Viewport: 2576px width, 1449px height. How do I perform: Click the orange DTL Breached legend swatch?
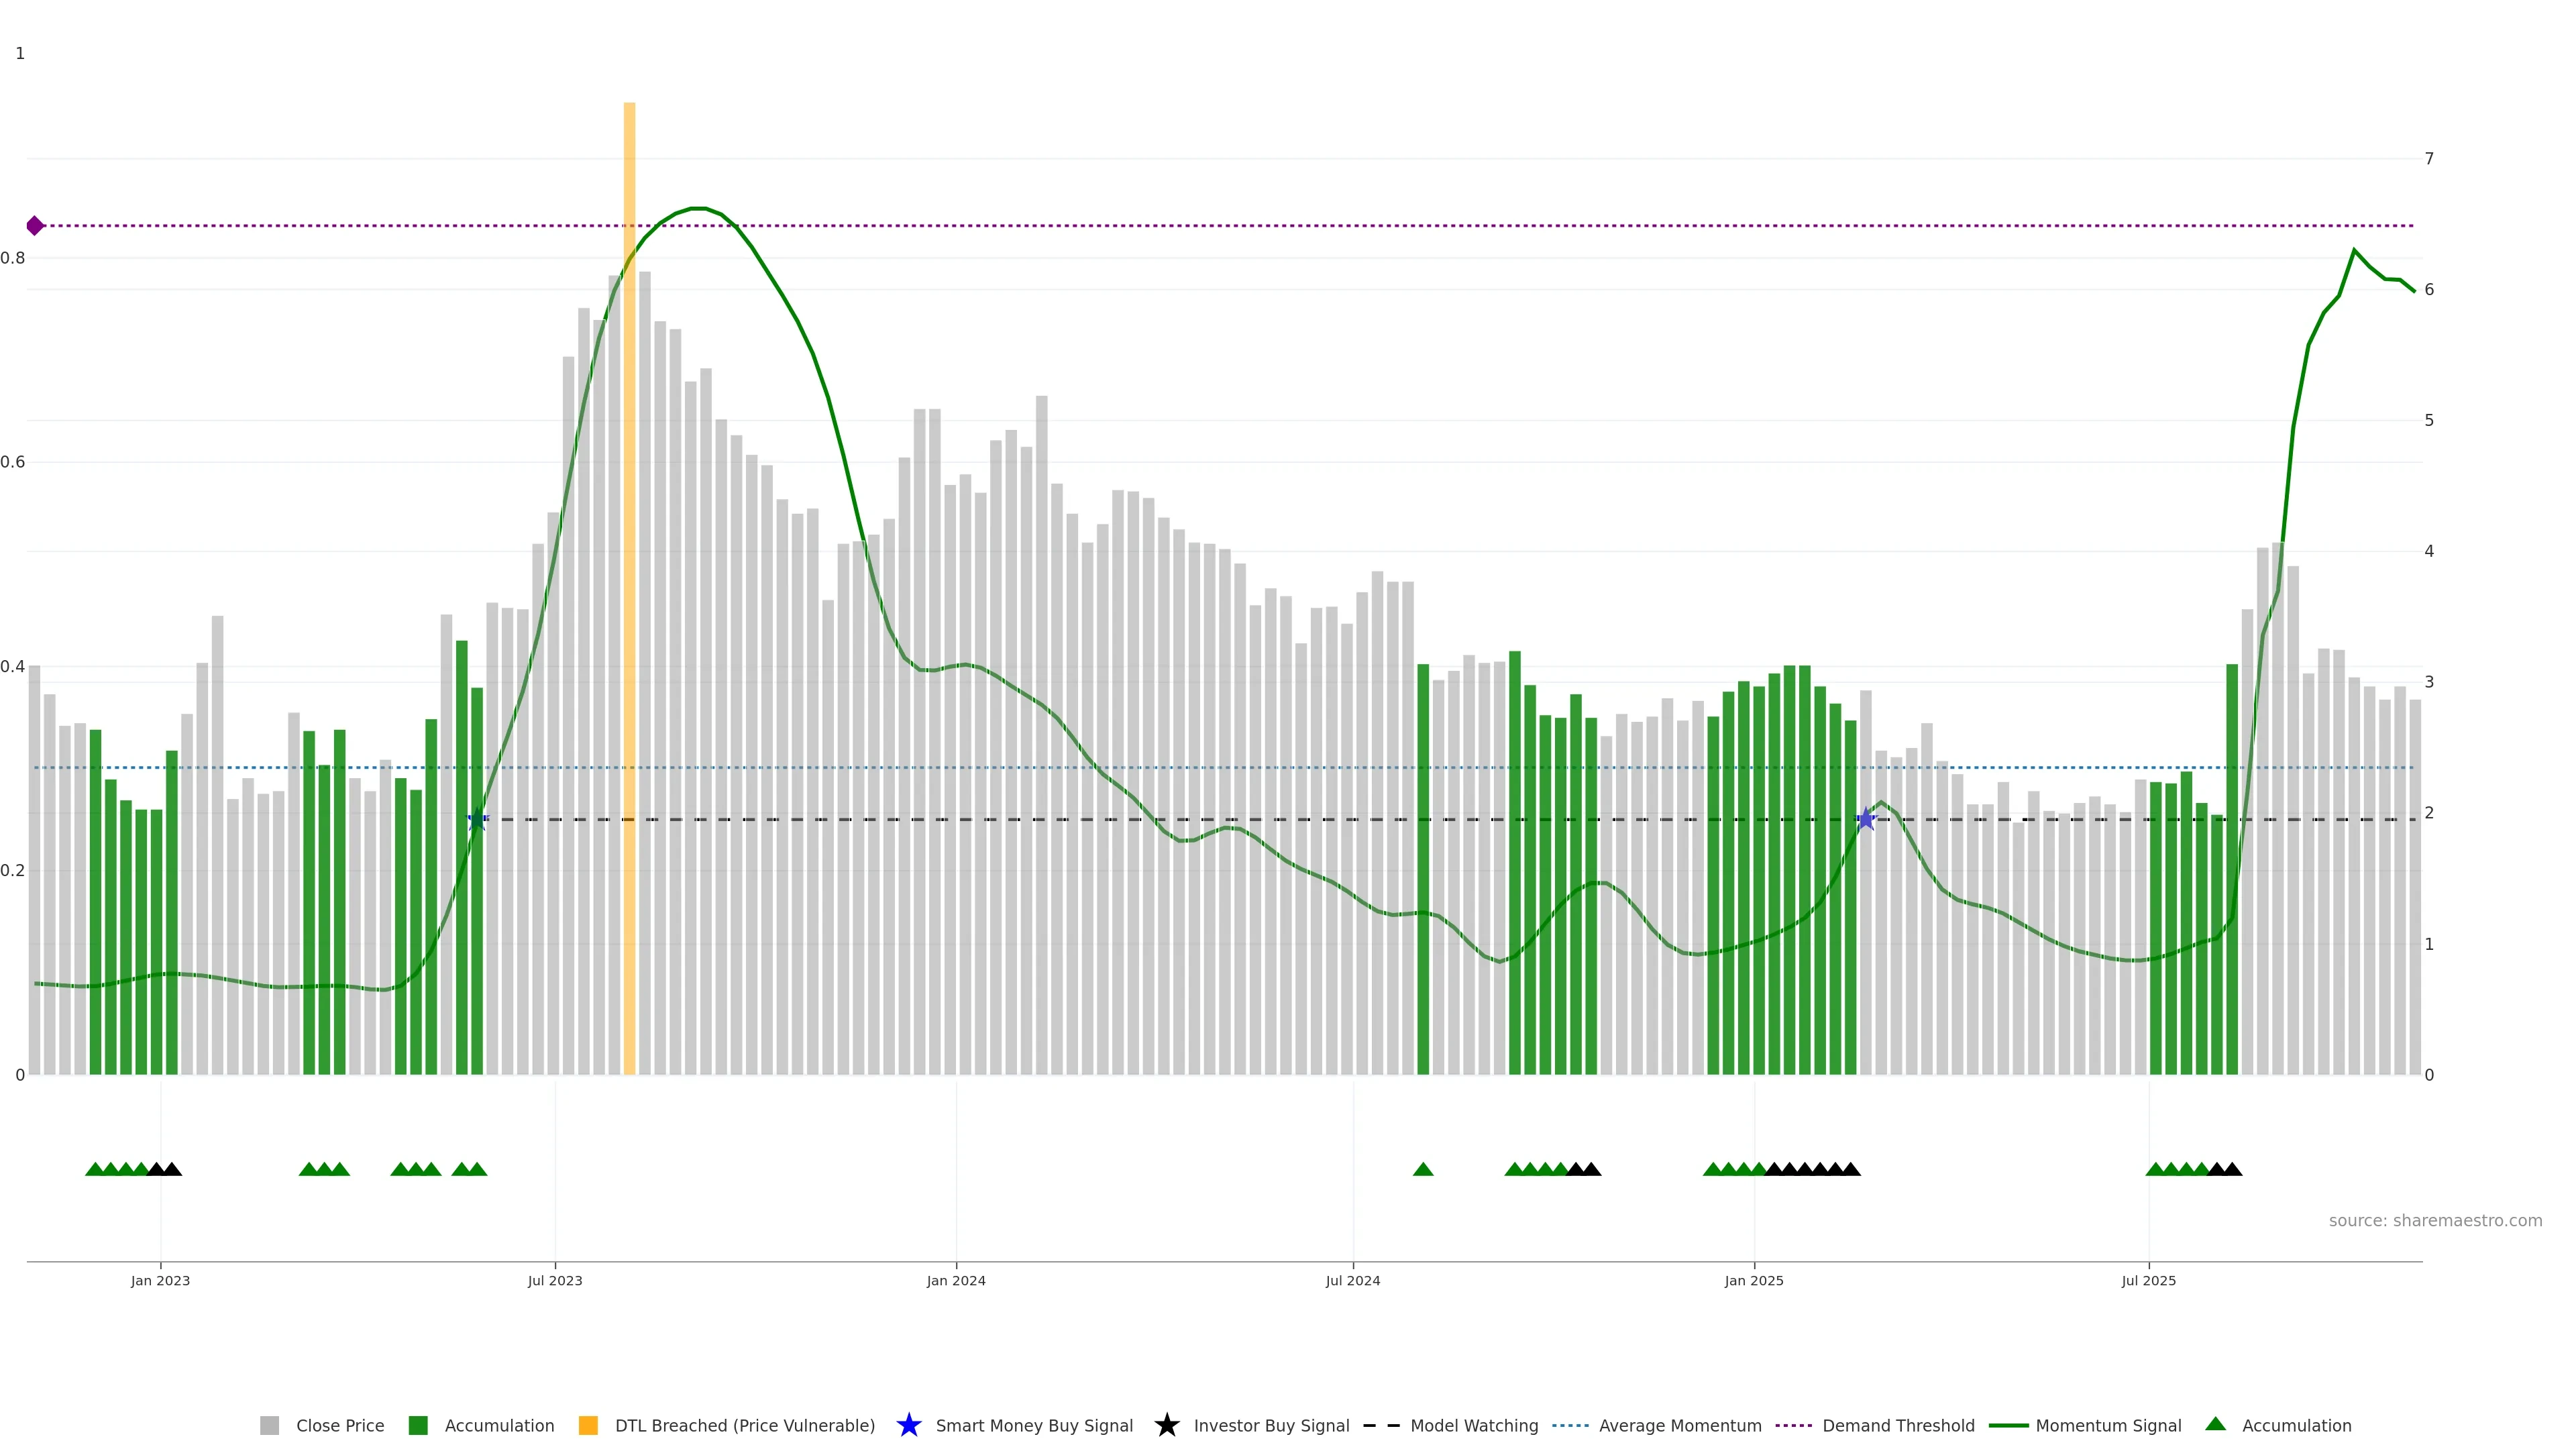588,1425
